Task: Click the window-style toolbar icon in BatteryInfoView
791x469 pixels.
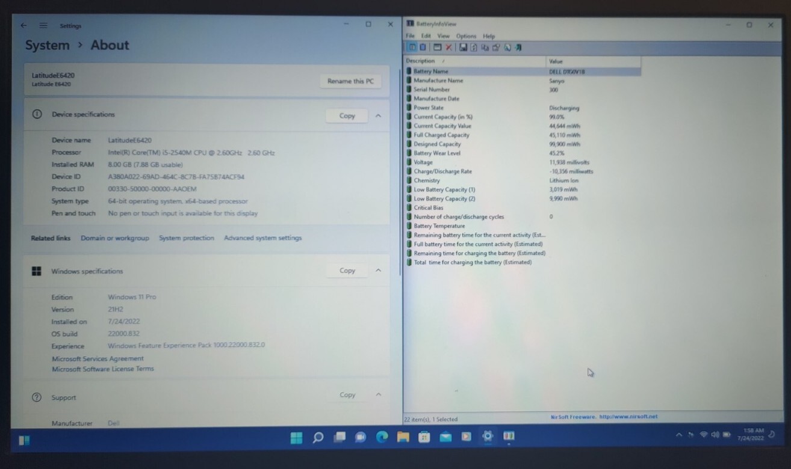Action: [438, 47]
